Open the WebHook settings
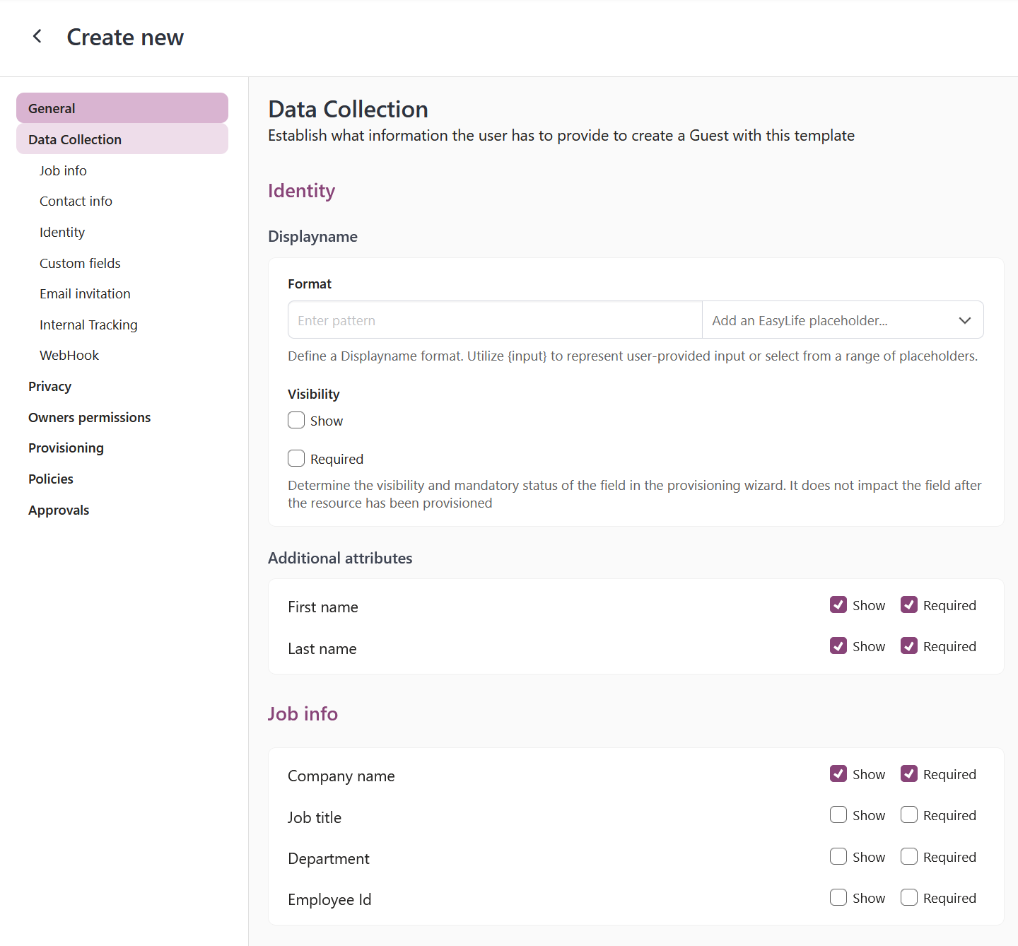1018x946 pixels. (69, 355)
